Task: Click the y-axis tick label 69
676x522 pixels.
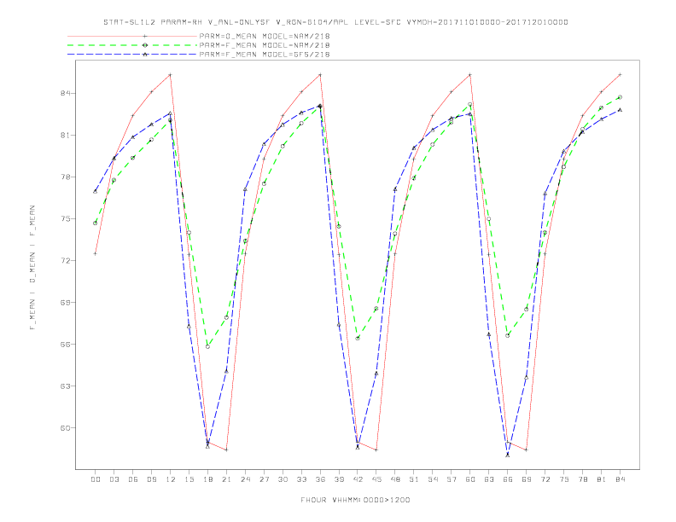Action: (65, 302)
